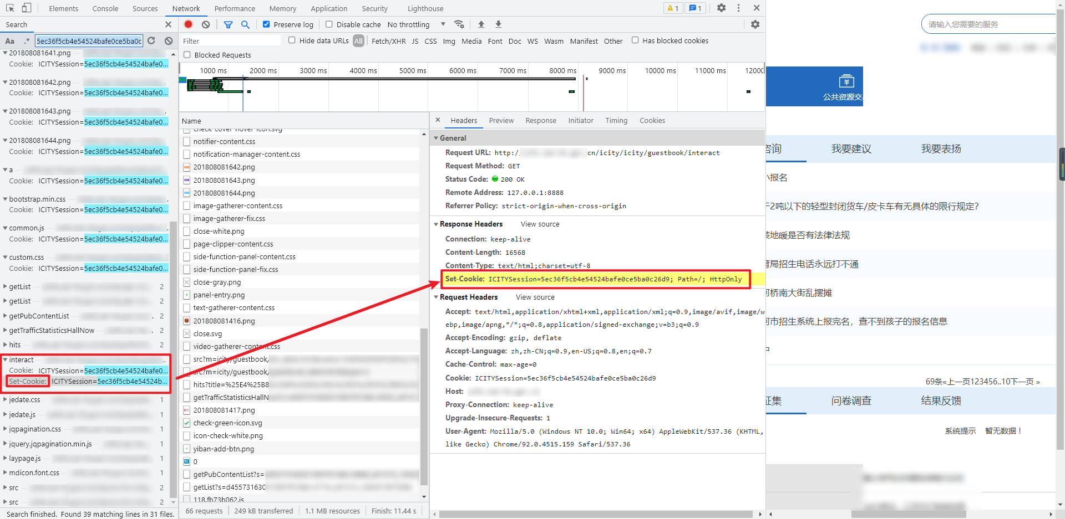The image size is (1065, 519).
Task: Close the Search sidebar
Action: pyautogui.click(x=168, y=24)
